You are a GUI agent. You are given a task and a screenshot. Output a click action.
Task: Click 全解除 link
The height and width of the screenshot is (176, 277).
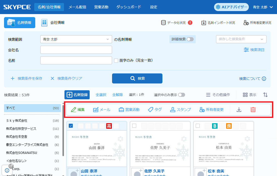(x=118, y=95)
